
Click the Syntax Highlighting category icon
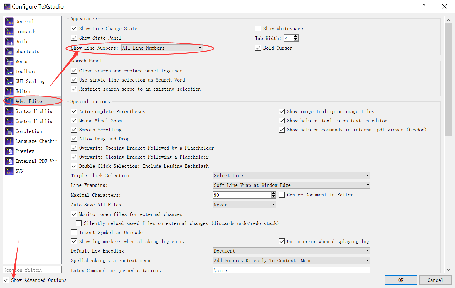(x=9, y=111)
